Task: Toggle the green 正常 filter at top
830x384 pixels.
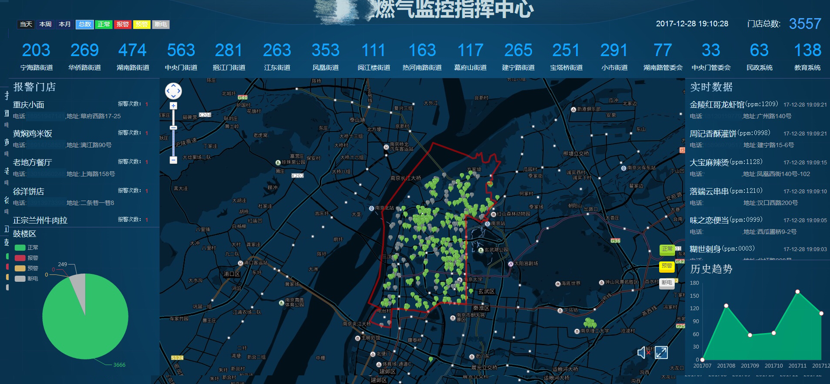Action: (104, 24)
